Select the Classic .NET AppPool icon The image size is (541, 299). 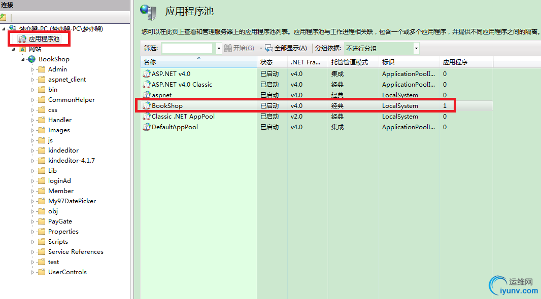[x=147, y=116]
